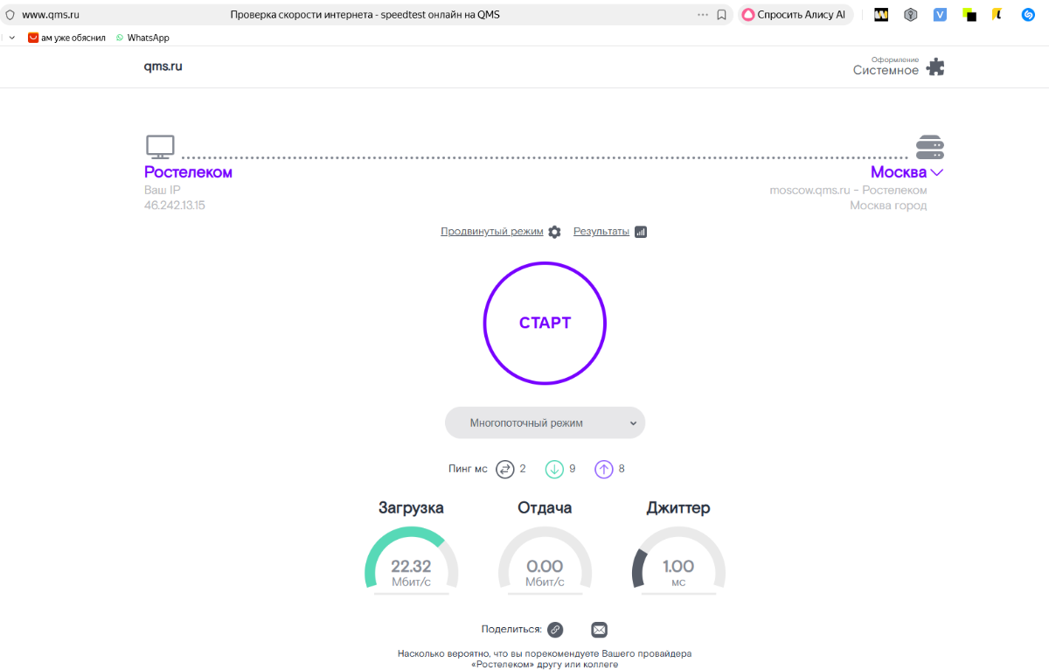
Task: Click the Ростелеком provider name
Action: pos(188,172)
